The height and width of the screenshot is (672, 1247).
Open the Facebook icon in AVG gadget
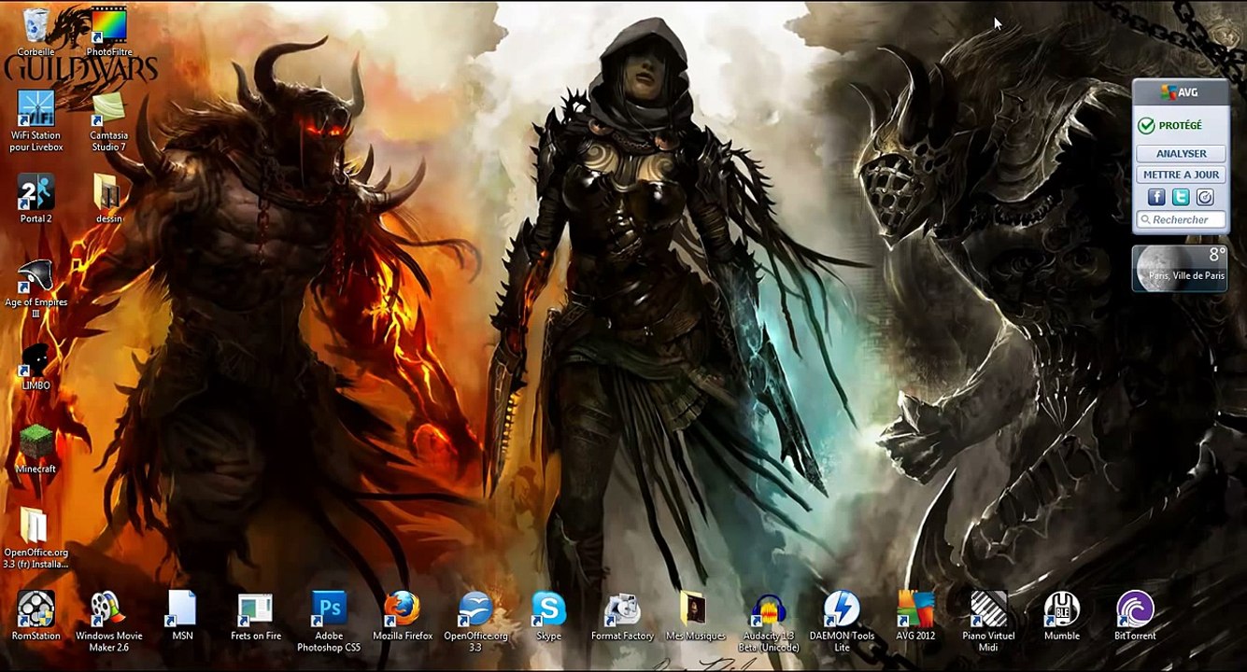pyautogui.click(x=1156, y=197)
